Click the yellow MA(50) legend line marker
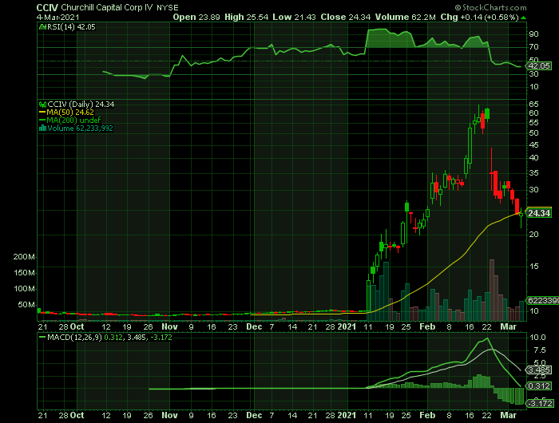Screen dimensions: 559x423 coord(43,112)
